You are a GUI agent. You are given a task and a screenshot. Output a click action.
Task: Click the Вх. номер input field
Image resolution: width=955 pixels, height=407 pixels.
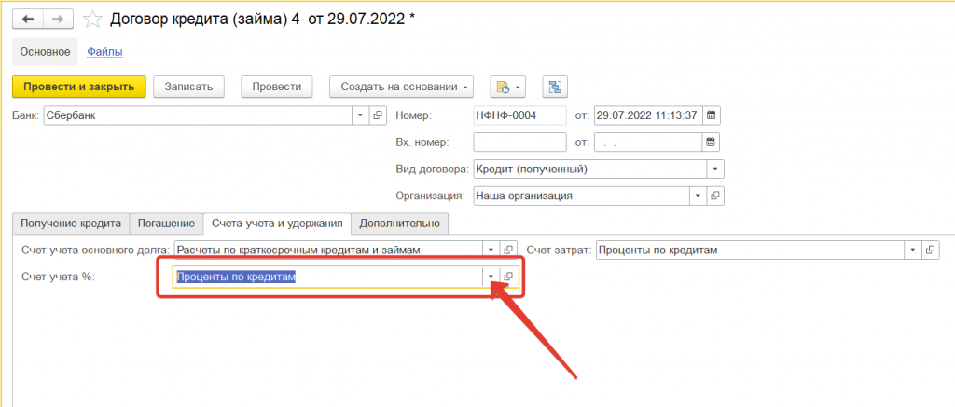[519, 142]
